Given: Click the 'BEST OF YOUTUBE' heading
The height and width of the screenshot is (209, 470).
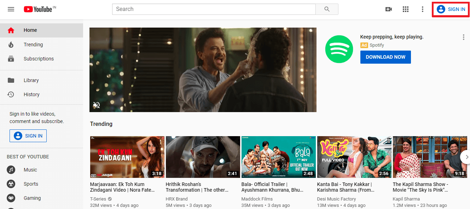Looking at the screenshot, I should coord(28,157).
